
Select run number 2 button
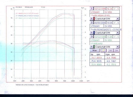click(92, 23)
